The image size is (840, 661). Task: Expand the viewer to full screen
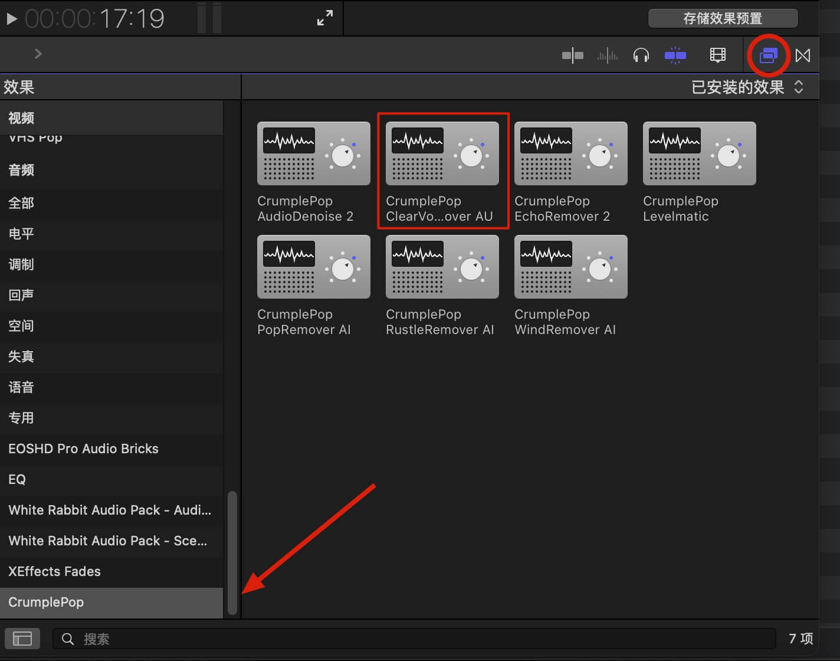[325, 18]
